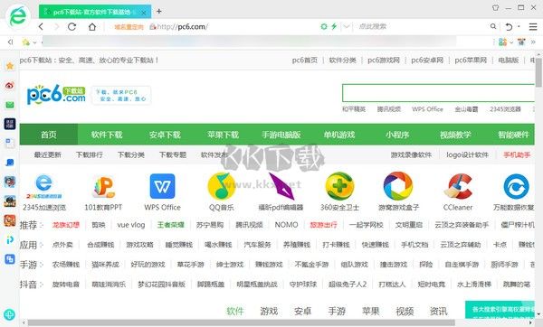Viewport: 543px width, 327px height.
Task: Open the 万能数据恢复 app icon
Action: pos(516,187)
